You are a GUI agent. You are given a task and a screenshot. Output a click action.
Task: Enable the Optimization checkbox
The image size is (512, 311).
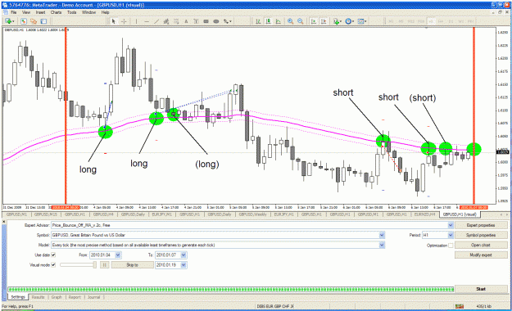[451, 245]
